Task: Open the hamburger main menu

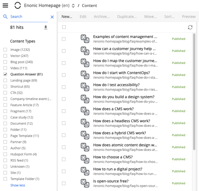Action: point(5,5)
